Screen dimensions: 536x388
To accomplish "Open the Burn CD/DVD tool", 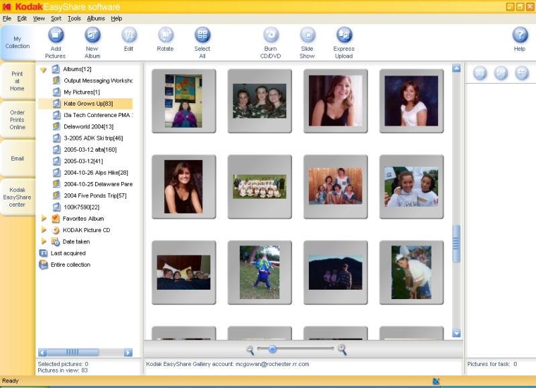I will [271, 35].
